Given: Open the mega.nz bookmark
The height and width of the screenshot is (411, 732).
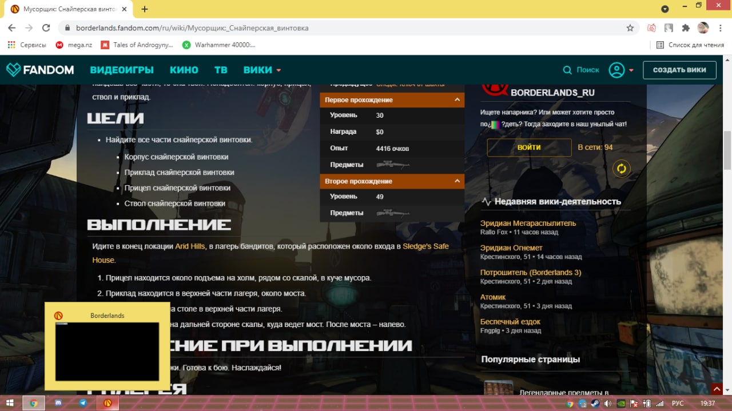Looking at the screenshot, I should point(74,45).
